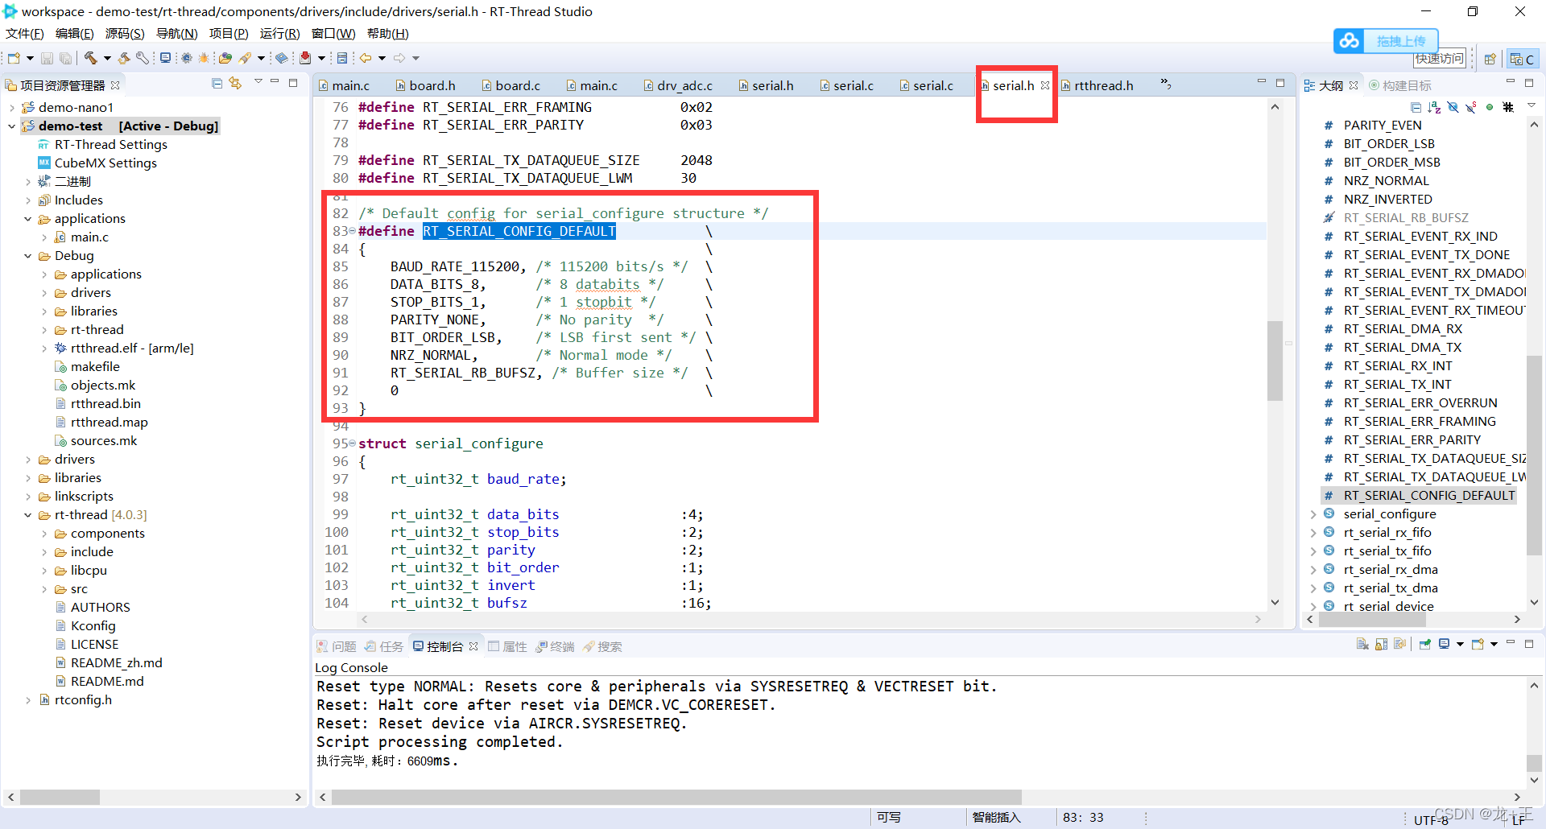
Task: Click the gear configuration toolbar icon
Action: coord(186,58)
